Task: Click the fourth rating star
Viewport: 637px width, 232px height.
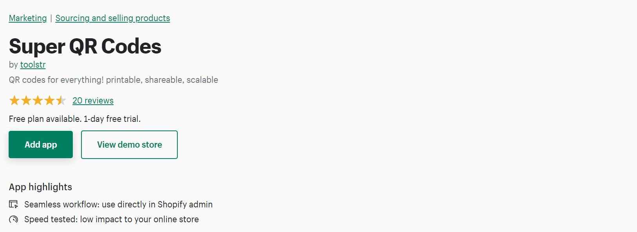Action: [49, 101]
